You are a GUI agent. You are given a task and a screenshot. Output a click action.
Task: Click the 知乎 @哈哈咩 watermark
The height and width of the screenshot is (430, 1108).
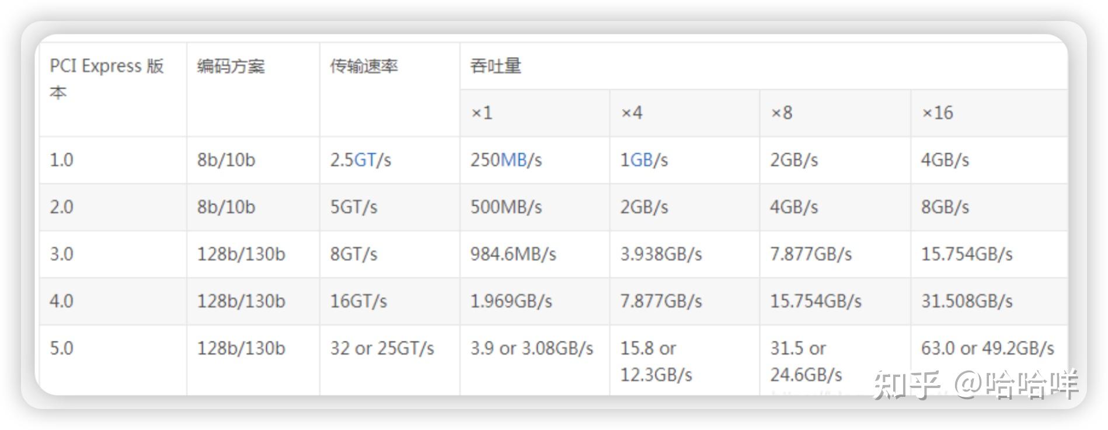pyautogui.click(x=975, y=385)
